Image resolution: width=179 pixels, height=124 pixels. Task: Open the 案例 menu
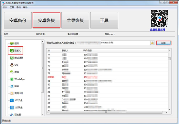tap(5, 7)
